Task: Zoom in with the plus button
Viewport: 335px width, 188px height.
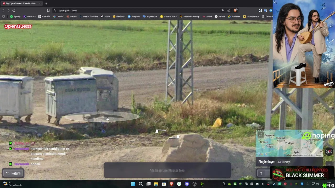Action: [329, 165]
